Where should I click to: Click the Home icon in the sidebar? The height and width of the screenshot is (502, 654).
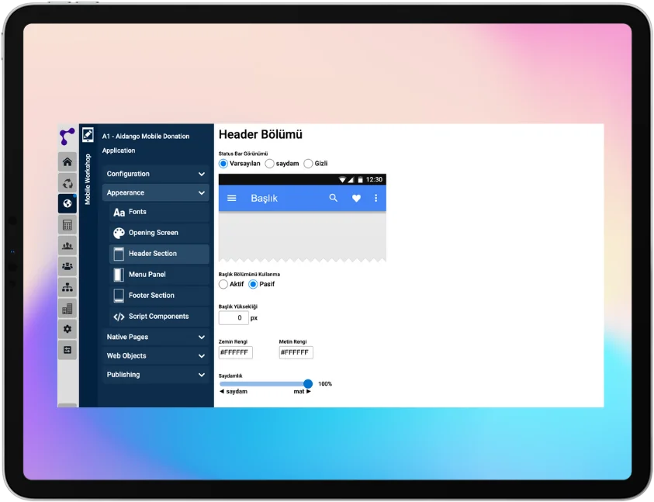[x=67, y=161]
